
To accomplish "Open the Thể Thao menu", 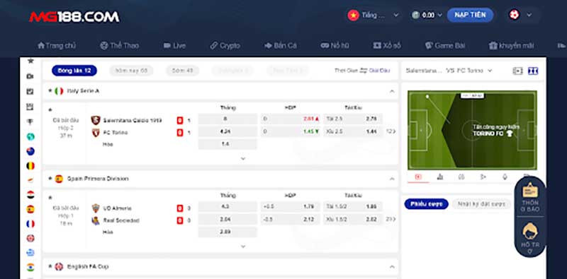I will click(120, 46).
